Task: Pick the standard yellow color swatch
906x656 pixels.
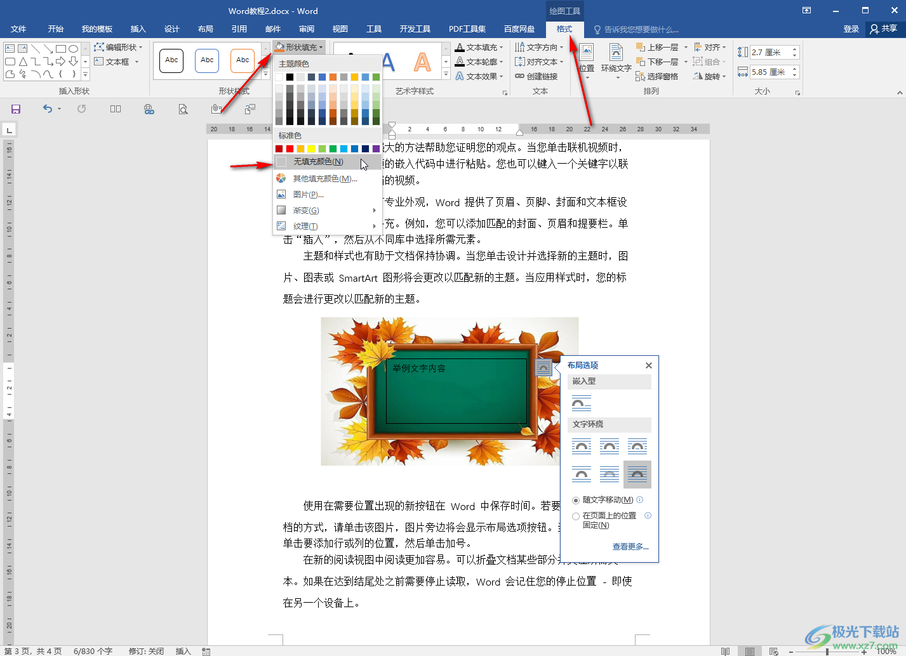Action: tap(312, 149)
